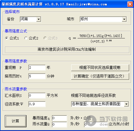Click the 雨水流量参数 group title
The image size is (134, 131).
pyautogui.click(x=16, y=89)
